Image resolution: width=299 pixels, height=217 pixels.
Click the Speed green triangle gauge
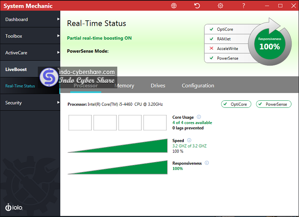tap(117, 146)
